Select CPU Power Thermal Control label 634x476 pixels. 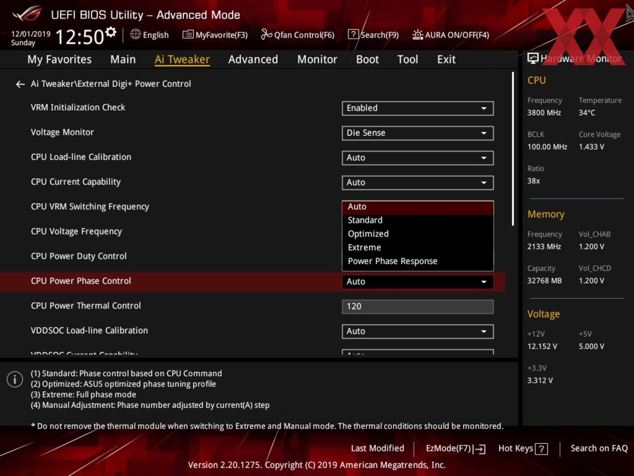86,306
